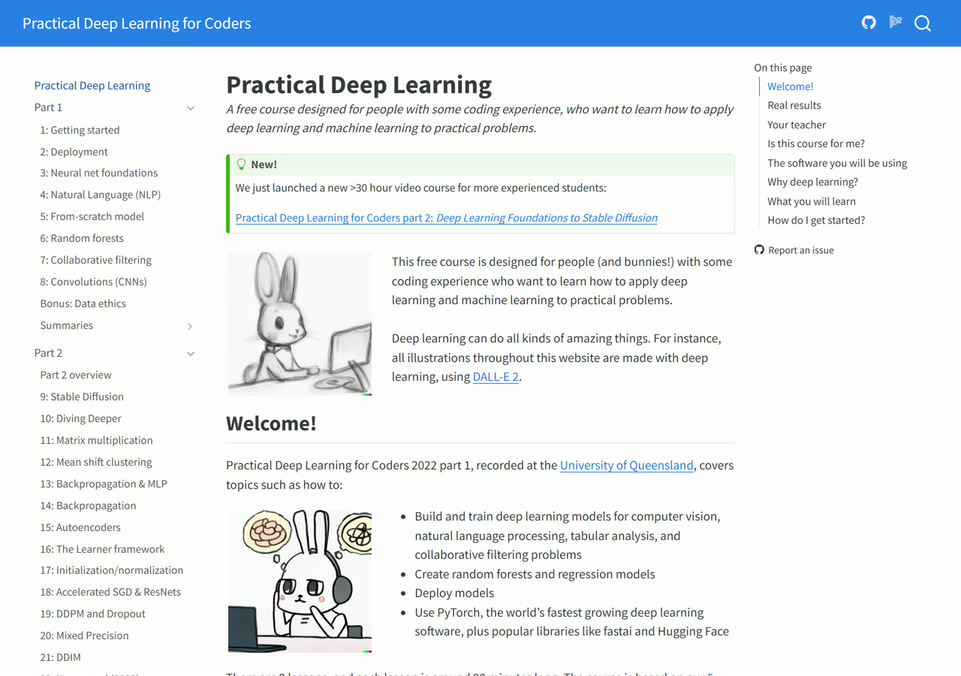Jump to What you will learn section
This screenshot has height=676, width=961.
pyautogui.click(x=812, y=201)
